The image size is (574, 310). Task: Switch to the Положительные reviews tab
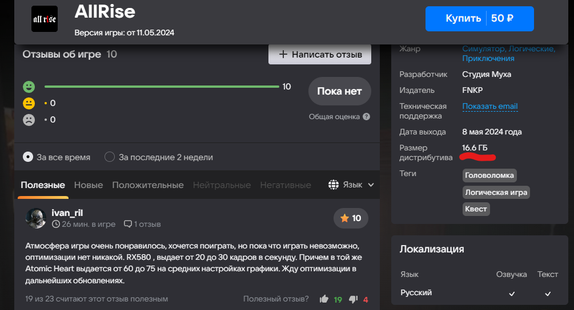pyautogui.click(x=148, y=185)
